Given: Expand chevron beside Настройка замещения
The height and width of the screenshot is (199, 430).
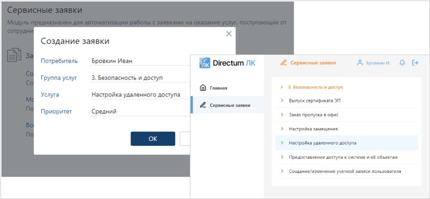Looking at the screenshot, I should coord(282,129).
